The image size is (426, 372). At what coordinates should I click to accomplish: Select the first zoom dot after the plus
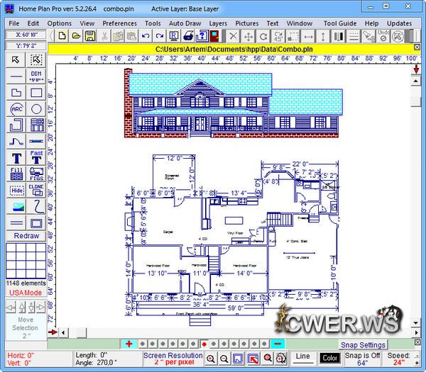tap(143, 344)
